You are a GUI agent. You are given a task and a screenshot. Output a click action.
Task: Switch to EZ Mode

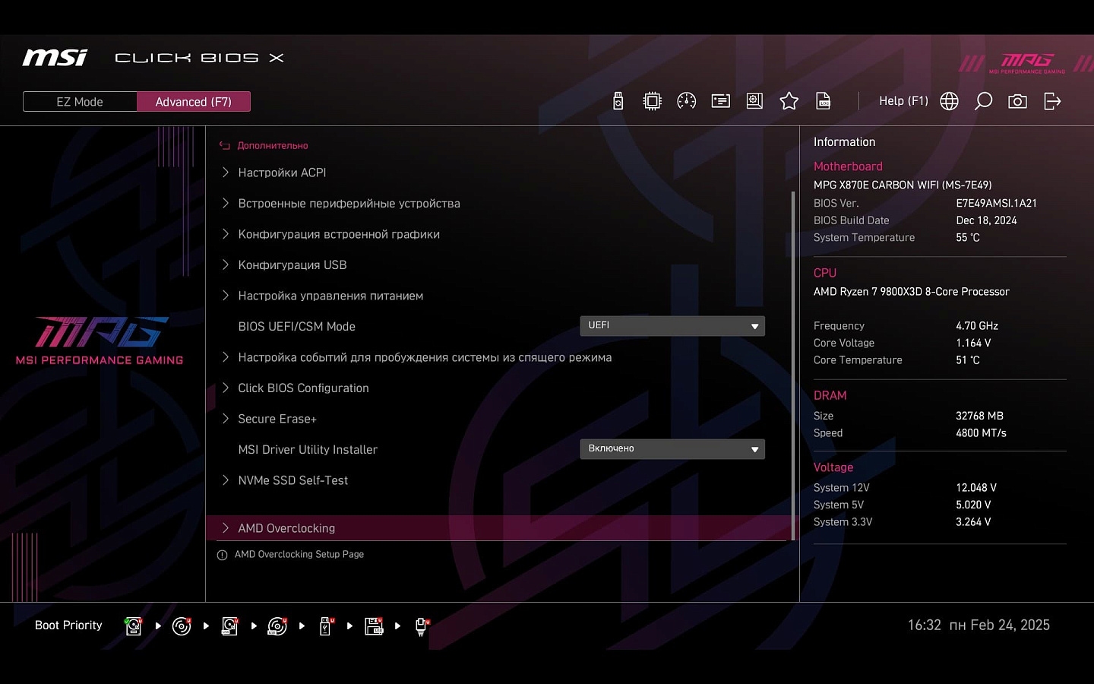point(80,102)
